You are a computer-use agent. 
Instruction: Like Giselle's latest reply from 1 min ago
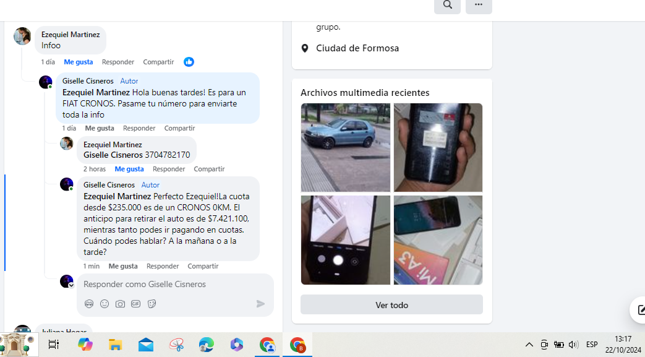tap(123, 266)
